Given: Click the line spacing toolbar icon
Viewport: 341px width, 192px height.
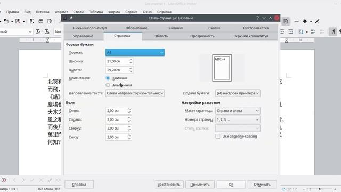Looking at the screenshot, I should pos(301,32).
